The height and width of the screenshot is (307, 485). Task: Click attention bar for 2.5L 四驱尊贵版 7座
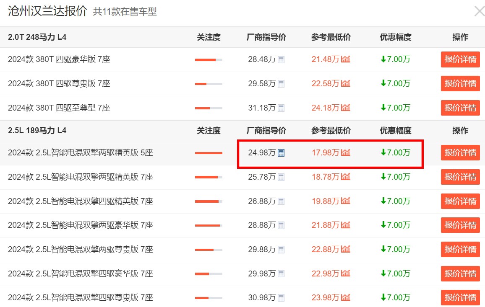tap(209, 298)
